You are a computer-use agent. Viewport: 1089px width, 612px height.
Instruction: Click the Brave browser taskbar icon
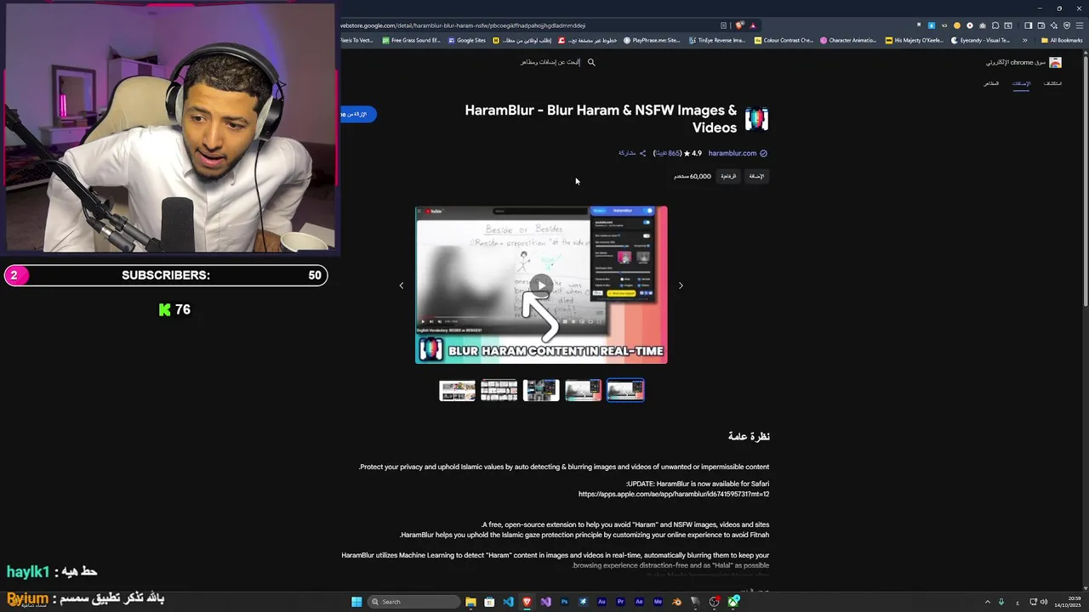click(x=527, y=602)
